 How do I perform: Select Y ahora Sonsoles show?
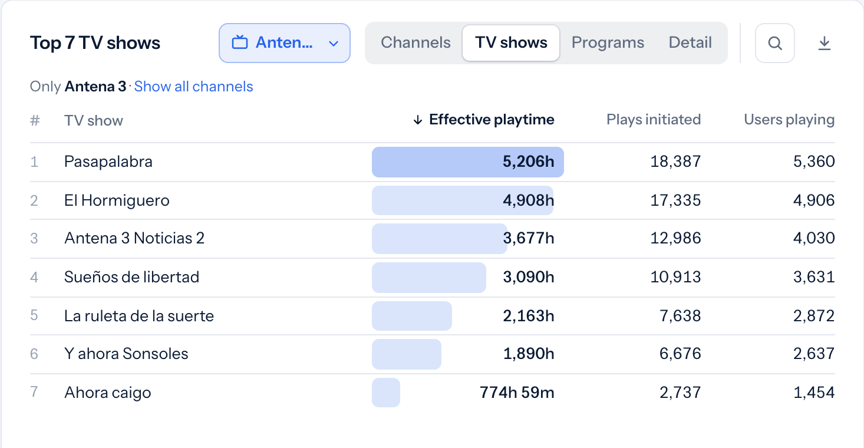tap(126, 354)
